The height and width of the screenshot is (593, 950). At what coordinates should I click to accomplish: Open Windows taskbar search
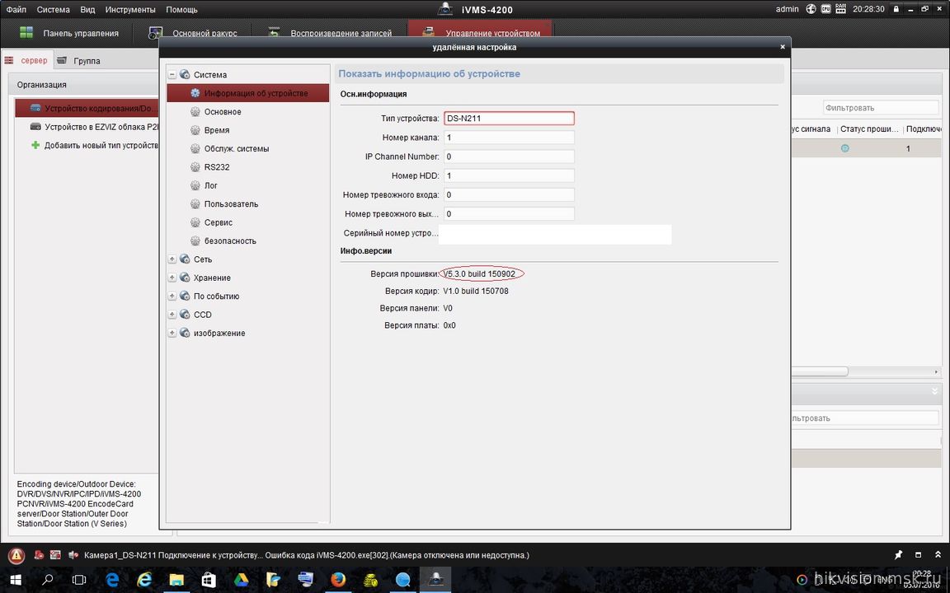(x=47, y=580)
